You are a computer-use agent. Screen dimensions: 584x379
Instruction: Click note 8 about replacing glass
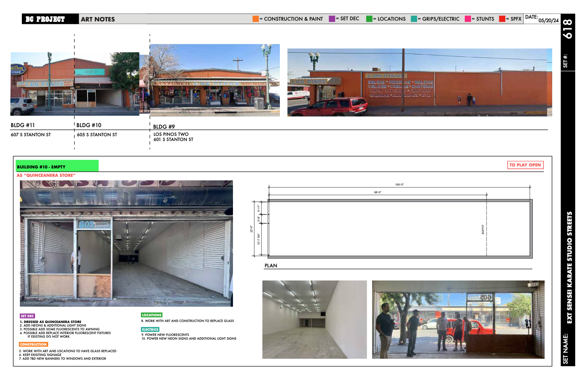click(188, 321)
